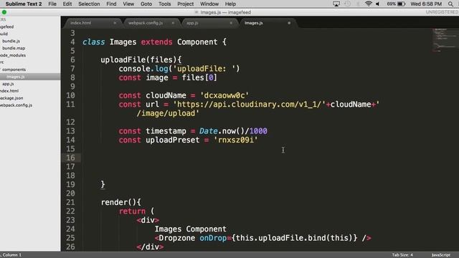Image resolution: width=459 pixels, height=258 pixels.
Task: Click the Cloudinary API URL string
Action: (x=250, y=105)
